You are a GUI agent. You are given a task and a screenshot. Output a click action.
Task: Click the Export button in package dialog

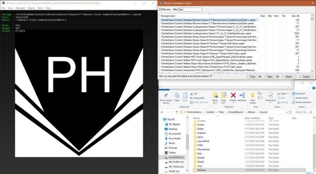[x=289, y=77]
